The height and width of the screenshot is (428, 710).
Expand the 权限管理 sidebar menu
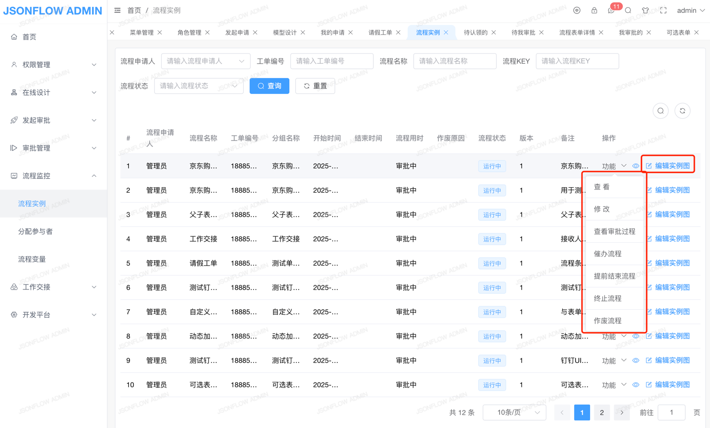pyautogui.click(x=53, y=65)
